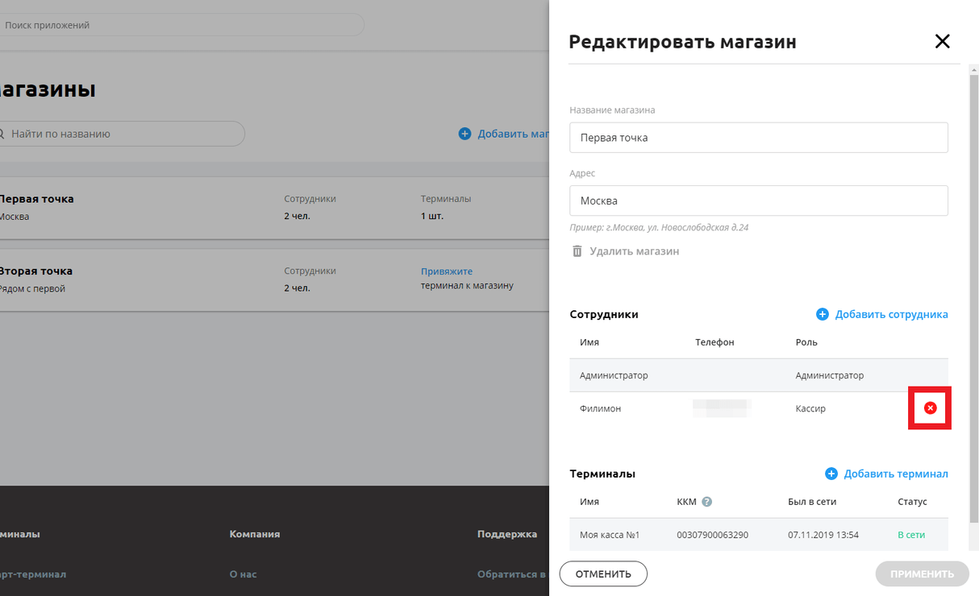The width and height of the screenshot is (979, 596).
Task: Click the Терминалы section heading in panel
Action: (602, 474)
